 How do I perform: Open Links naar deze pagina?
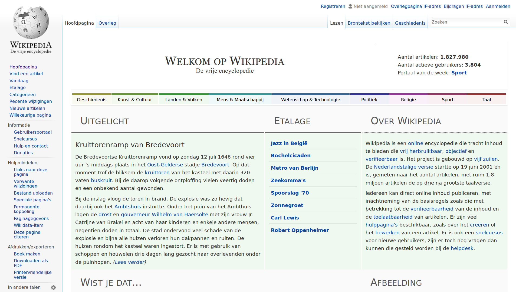30,172
